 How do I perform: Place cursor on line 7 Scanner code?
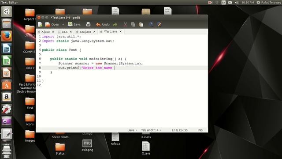click(100, 63)
